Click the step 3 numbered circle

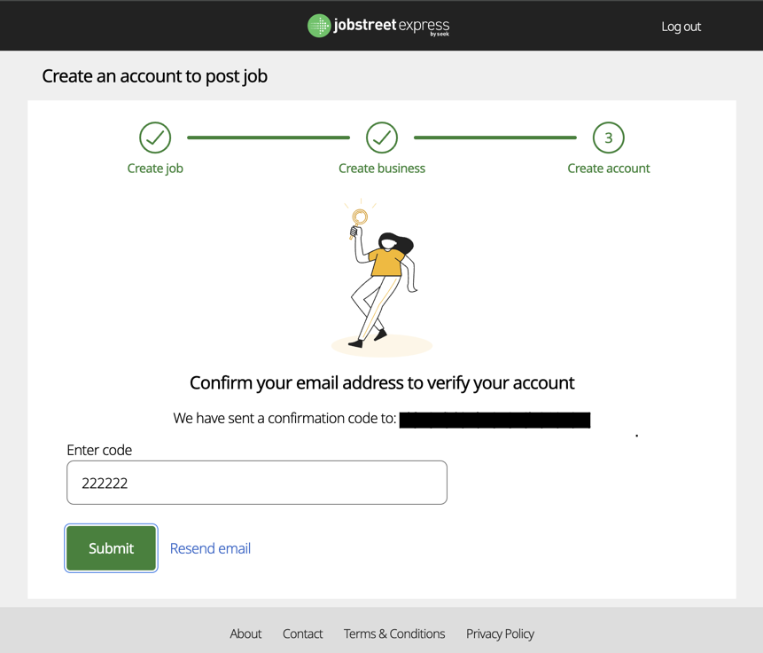(x=608, y=138)
